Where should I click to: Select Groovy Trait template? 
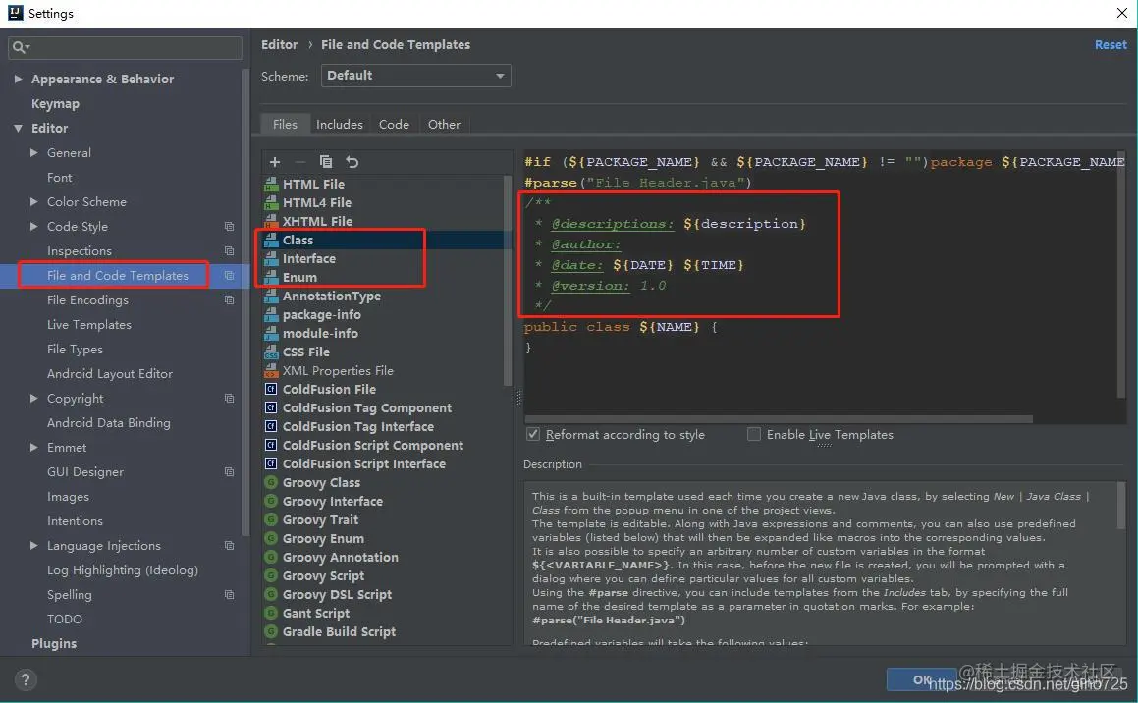[321, 520]
